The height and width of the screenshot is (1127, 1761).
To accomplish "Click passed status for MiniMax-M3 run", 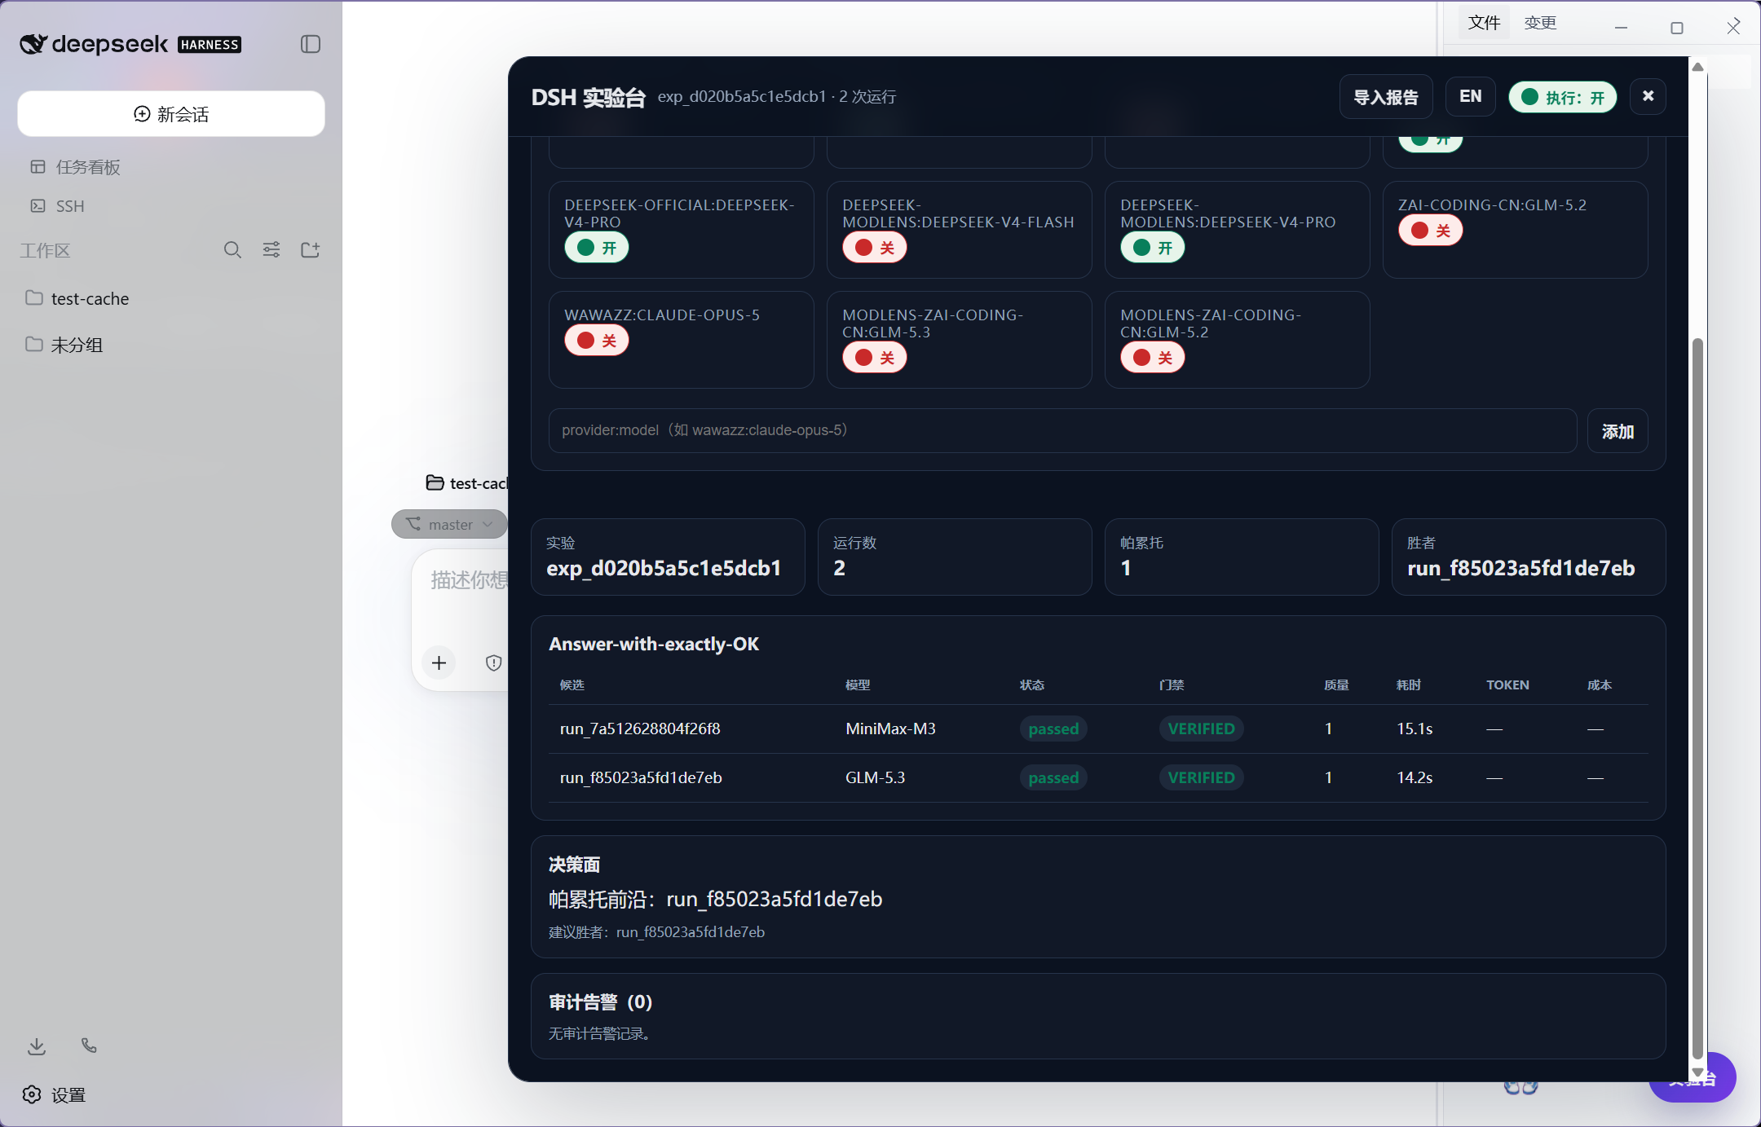I will [x=1053, y=729].
